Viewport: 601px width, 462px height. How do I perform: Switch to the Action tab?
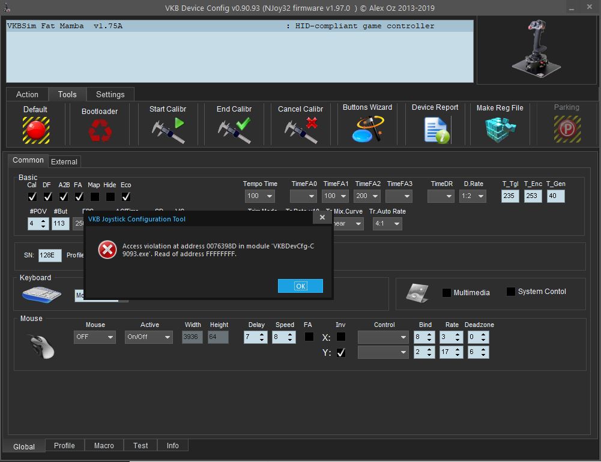pyautogui.click(x=27, y=94)
